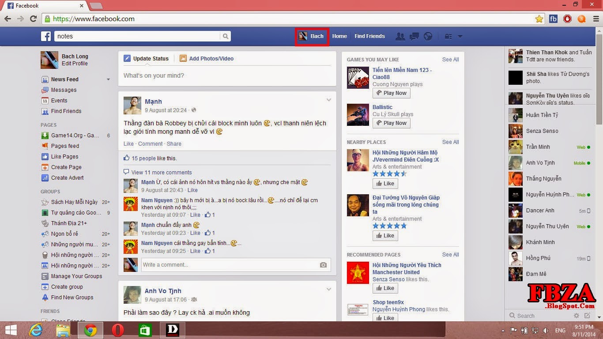Screen dimensions: 603x339
Task: Open Find Friends in the top bar
Action: tap(369, 36)
